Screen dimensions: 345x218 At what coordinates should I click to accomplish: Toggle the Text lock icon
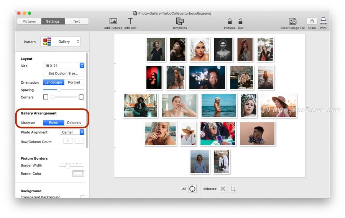click(240, 21)
